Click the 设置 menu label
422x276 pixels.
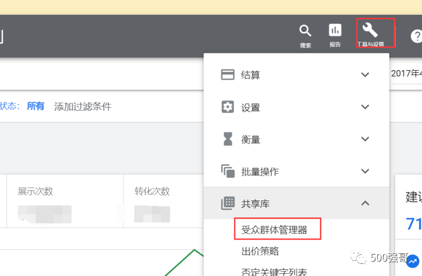pyautogui.click(x=251, y=108)
